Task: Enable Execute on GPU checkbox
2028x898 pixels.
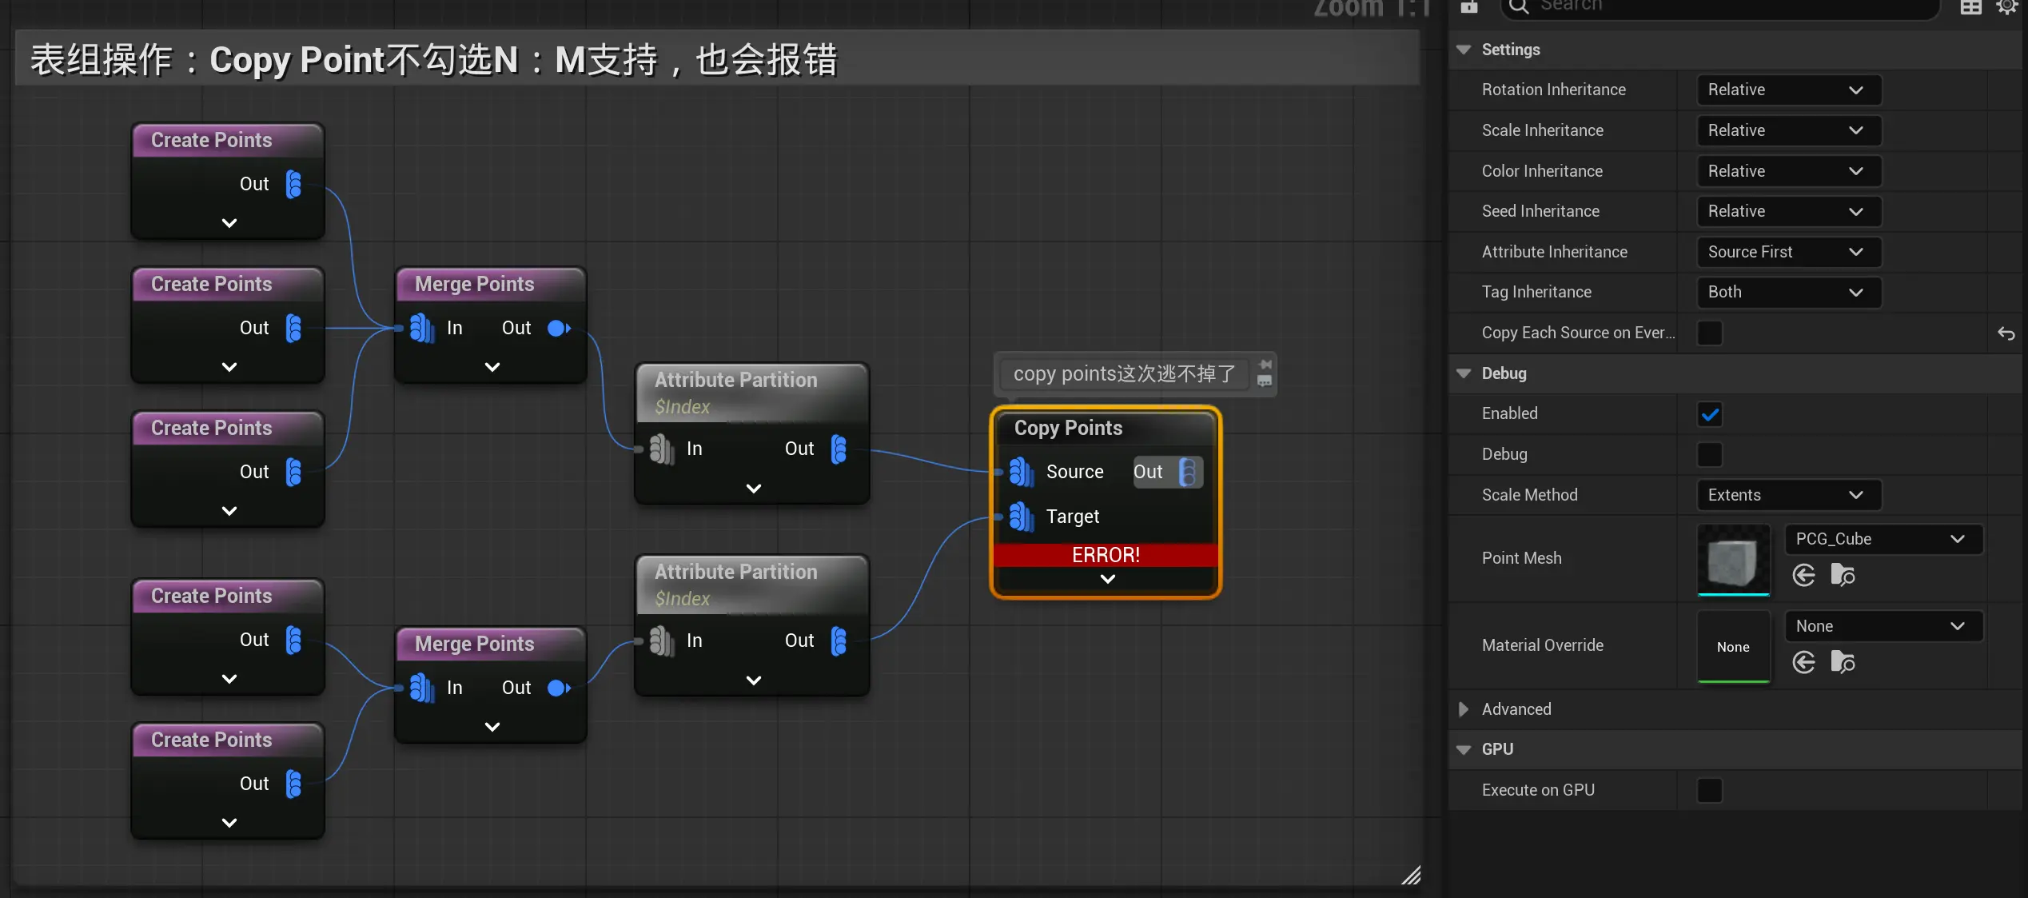Action: click(x=1709, y=790)
